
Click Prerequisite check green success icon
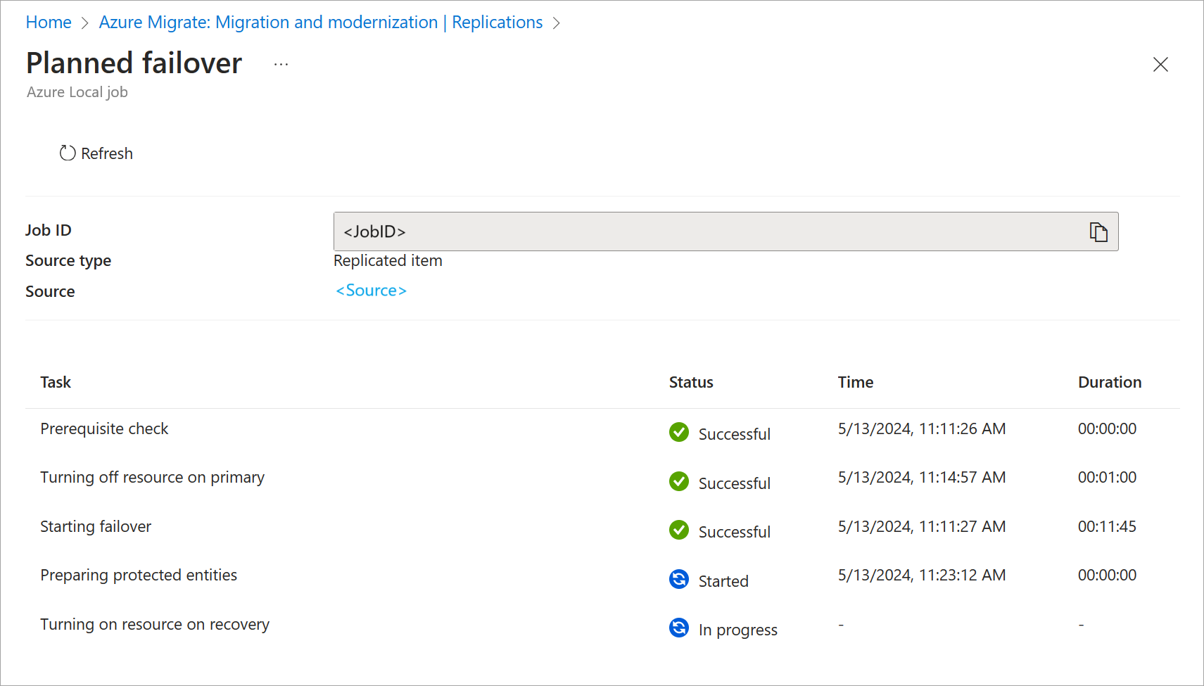coord(679,432)
